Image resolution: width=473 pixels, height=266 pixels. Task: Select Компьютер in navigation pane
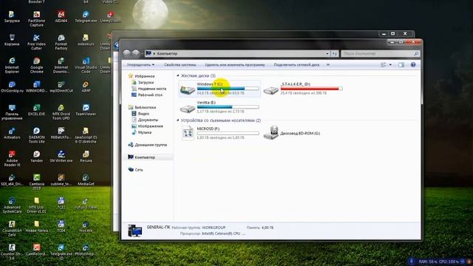[x=145, y=157]
